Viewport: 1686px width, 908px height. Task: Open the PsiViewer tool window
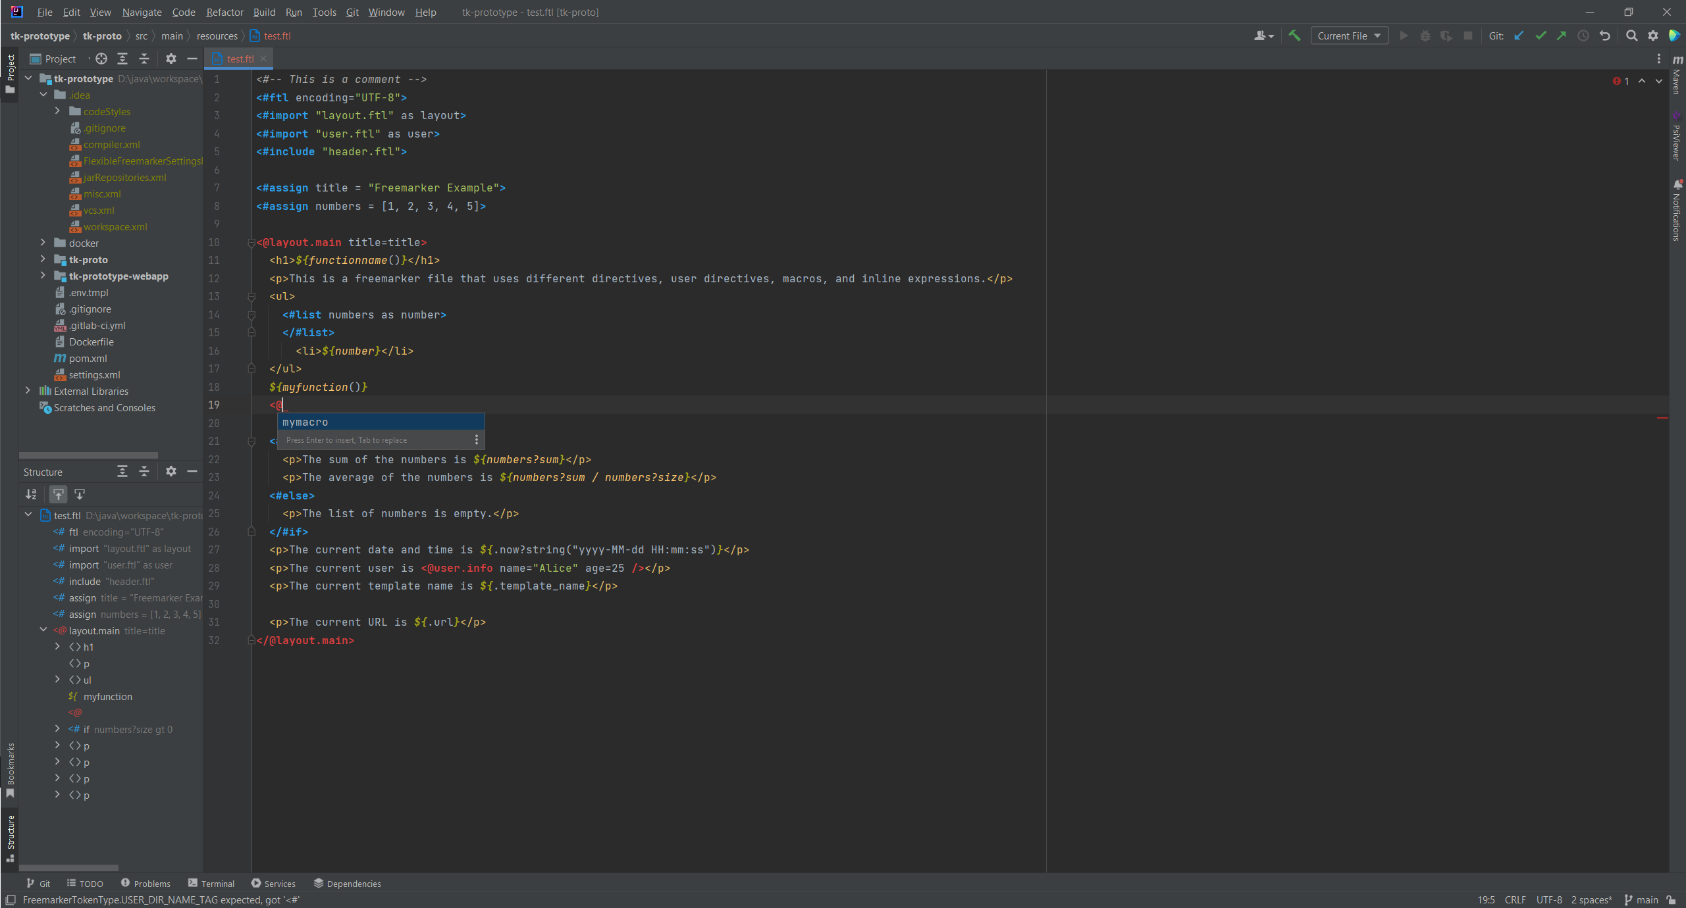coord(1677,136)
